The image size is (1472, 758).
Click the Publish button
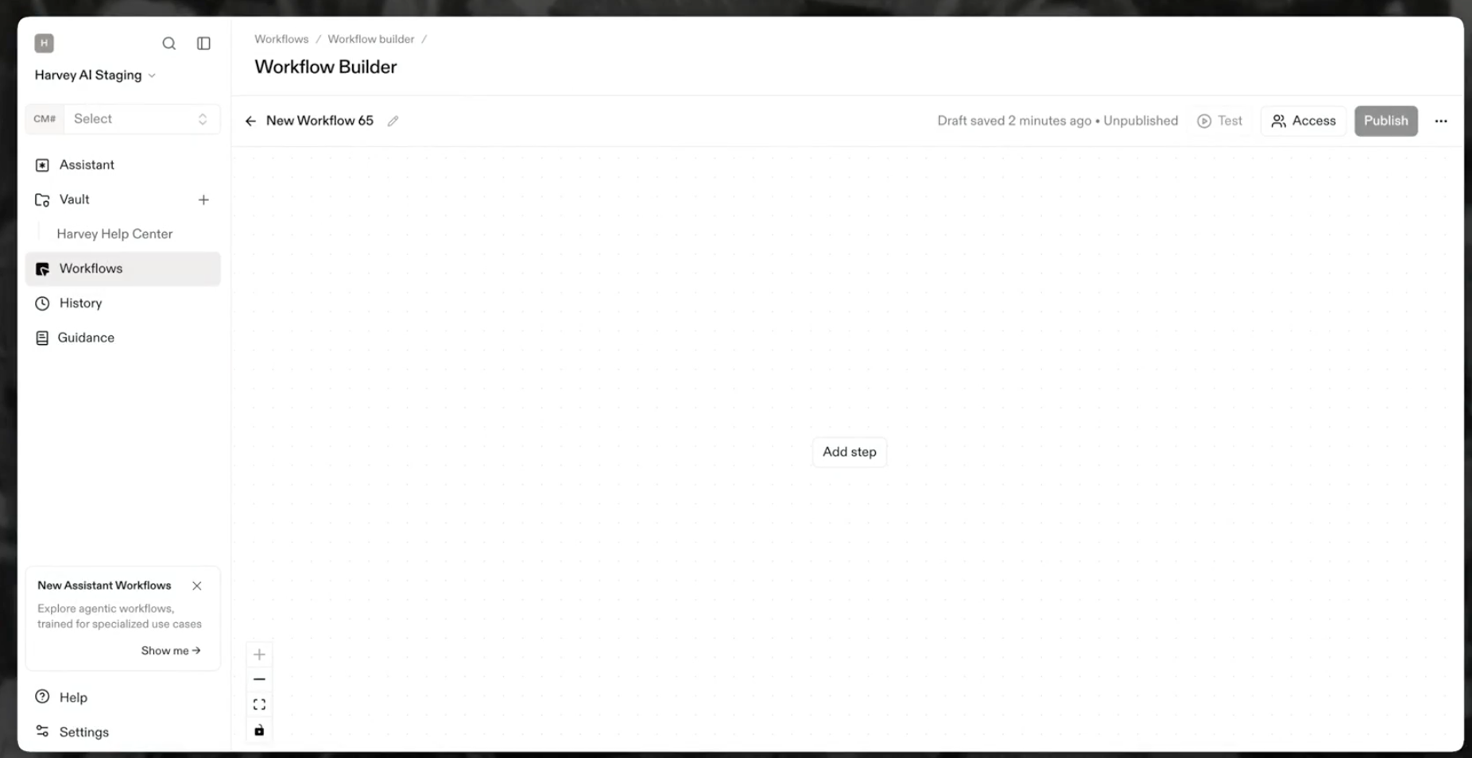pos(1385,122)
